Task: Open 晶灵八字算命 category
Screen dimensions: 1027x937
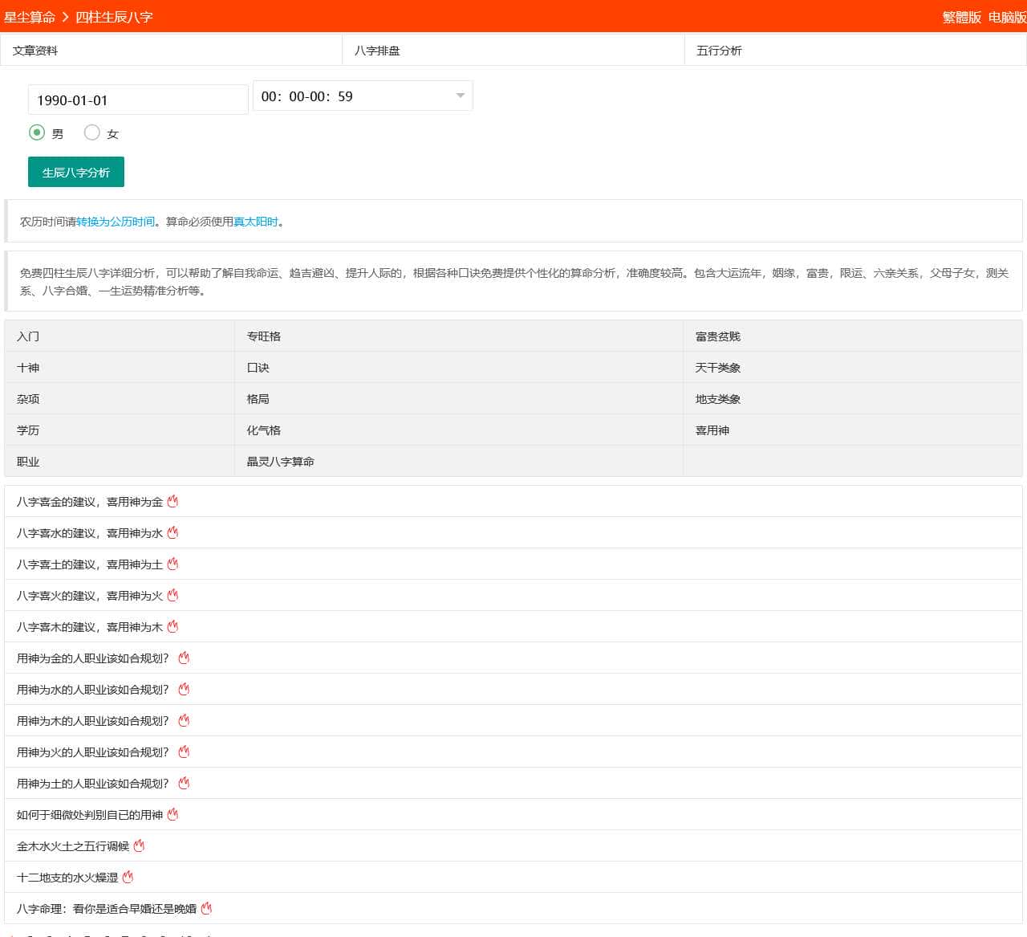Action: pos(281,462)
